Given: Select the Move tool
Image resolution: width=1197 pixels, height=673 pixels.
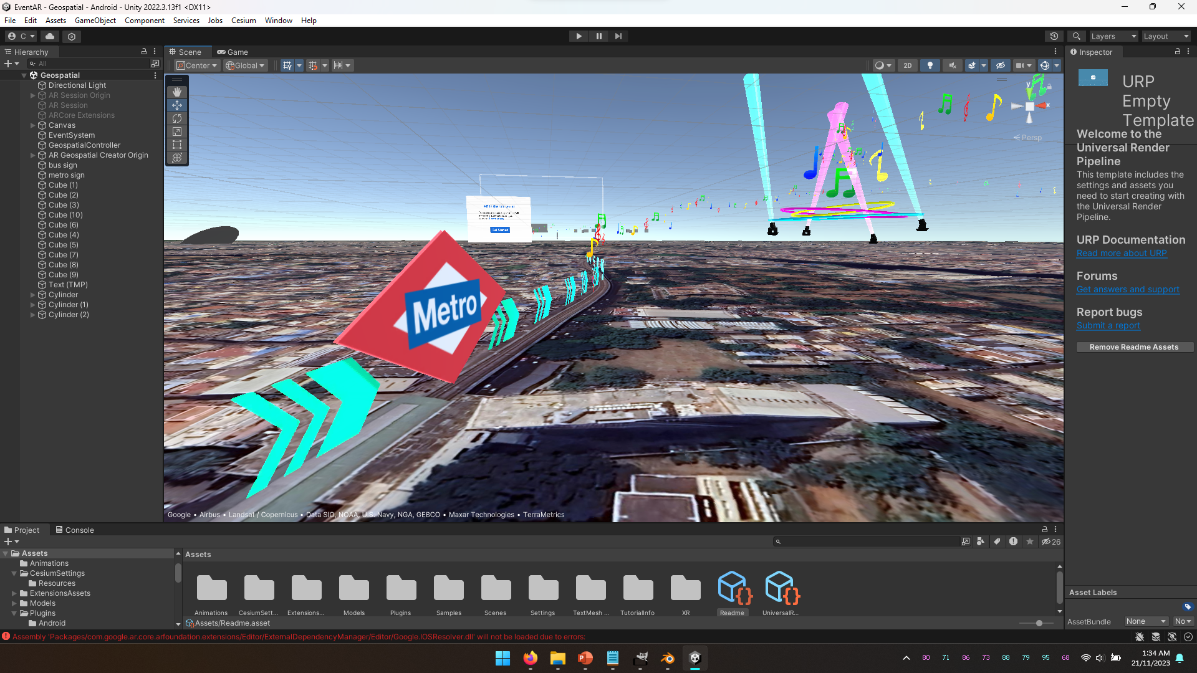Looking at the screenshot, I should (x=177, y=105).
